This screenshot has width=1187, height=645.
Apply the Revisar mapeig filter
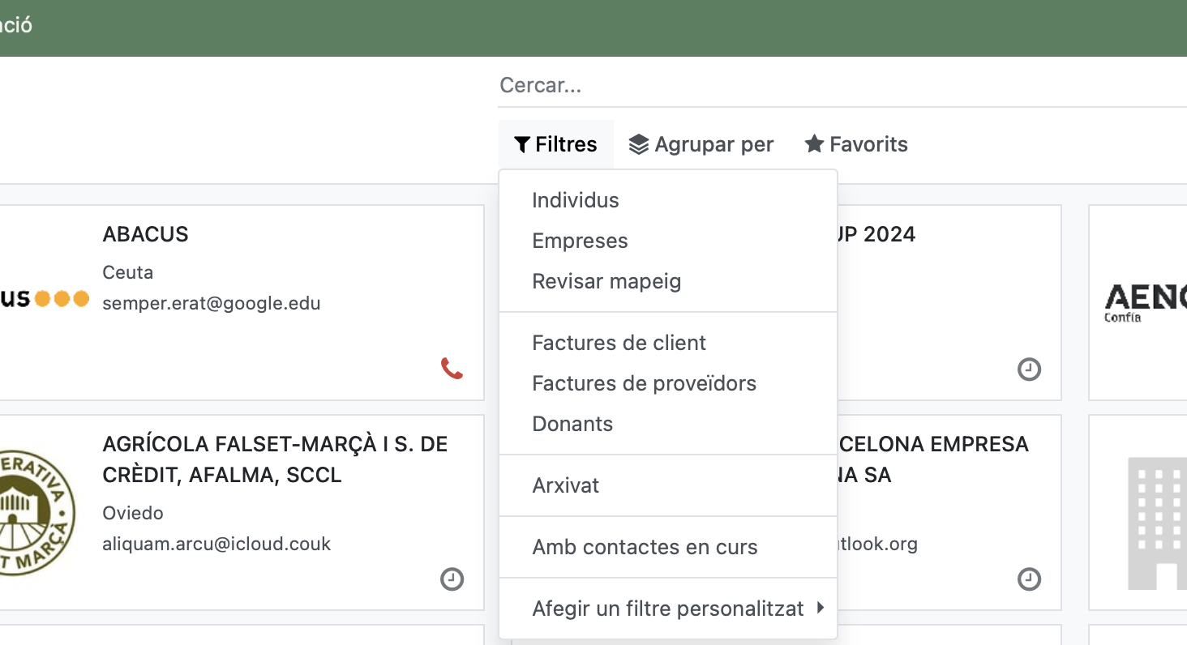pyautogui.click(x=606, y=281)
